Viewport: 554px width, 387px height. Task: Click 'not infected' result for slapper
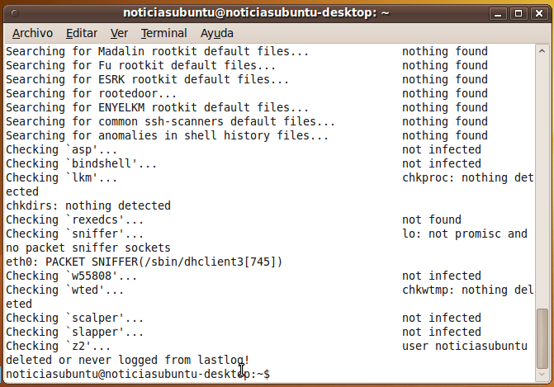[442, 333]
